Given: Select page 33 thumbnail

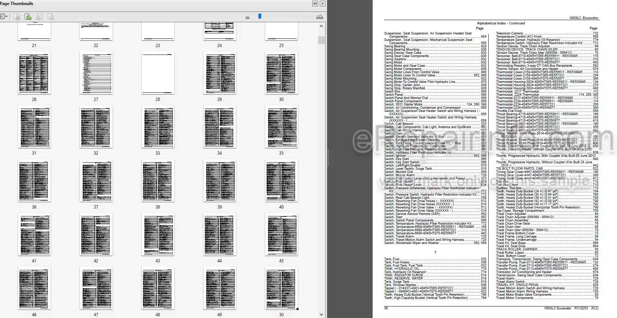Looking at the screenshot, I should tap(158, 127).
